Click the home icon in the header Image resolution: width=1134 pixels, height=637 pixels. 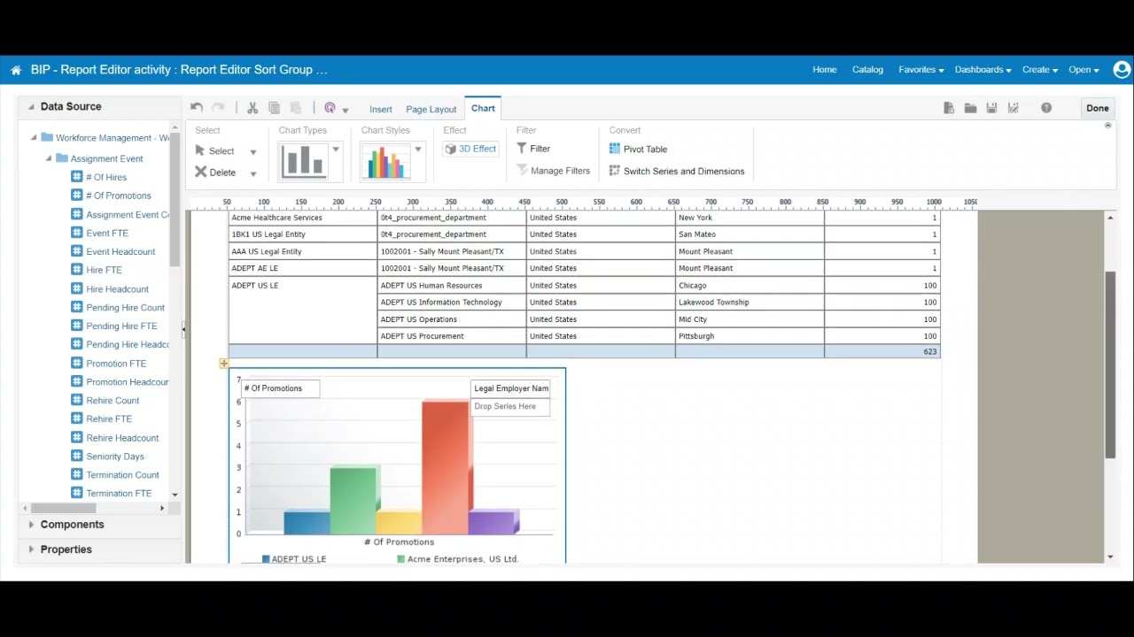16,70
